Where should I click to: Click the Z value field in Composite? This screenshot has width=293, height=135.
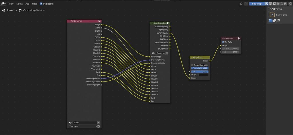pyautogui.click(x=231, y=52)
